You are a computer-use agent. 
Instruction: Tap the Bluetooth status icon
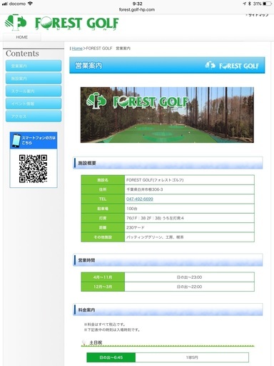point(250,4)
